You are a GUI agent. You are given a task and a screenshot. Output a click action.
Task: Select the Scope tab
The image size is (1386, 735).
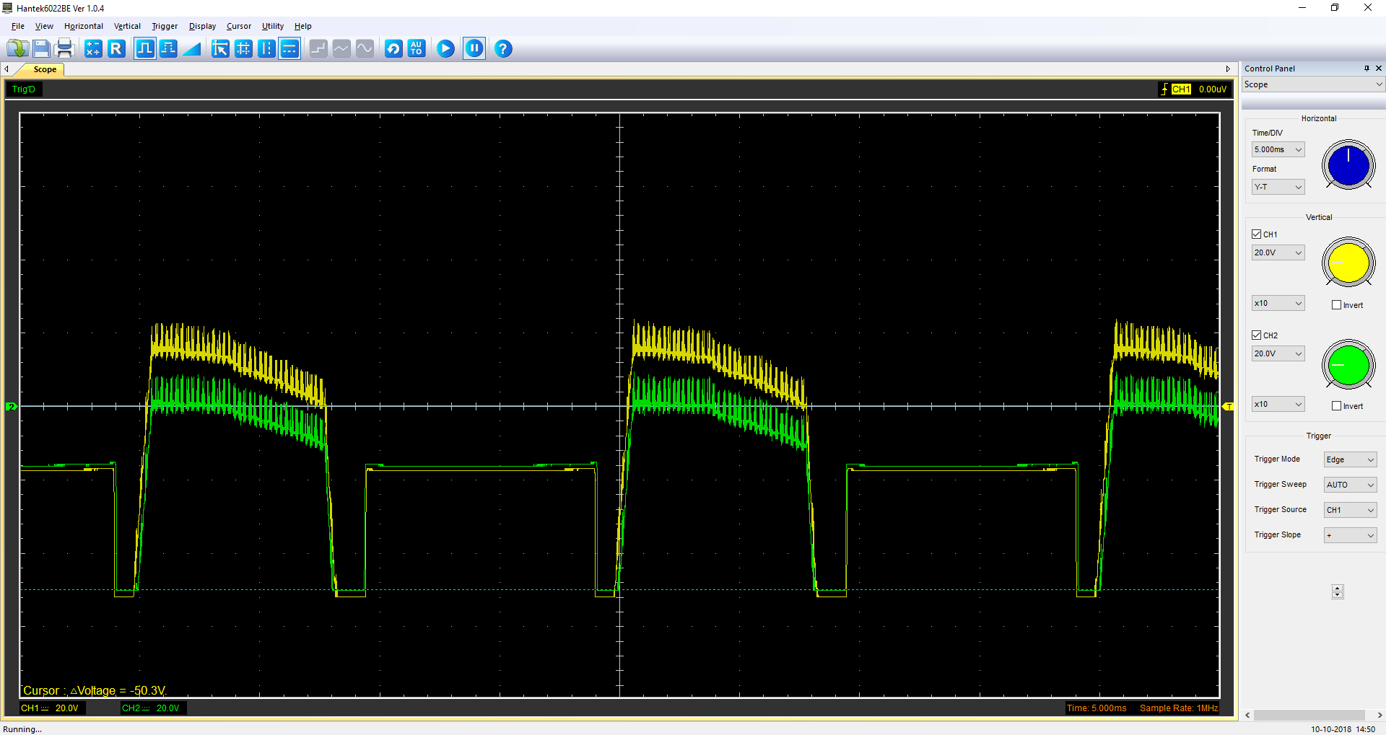(45, 70)
